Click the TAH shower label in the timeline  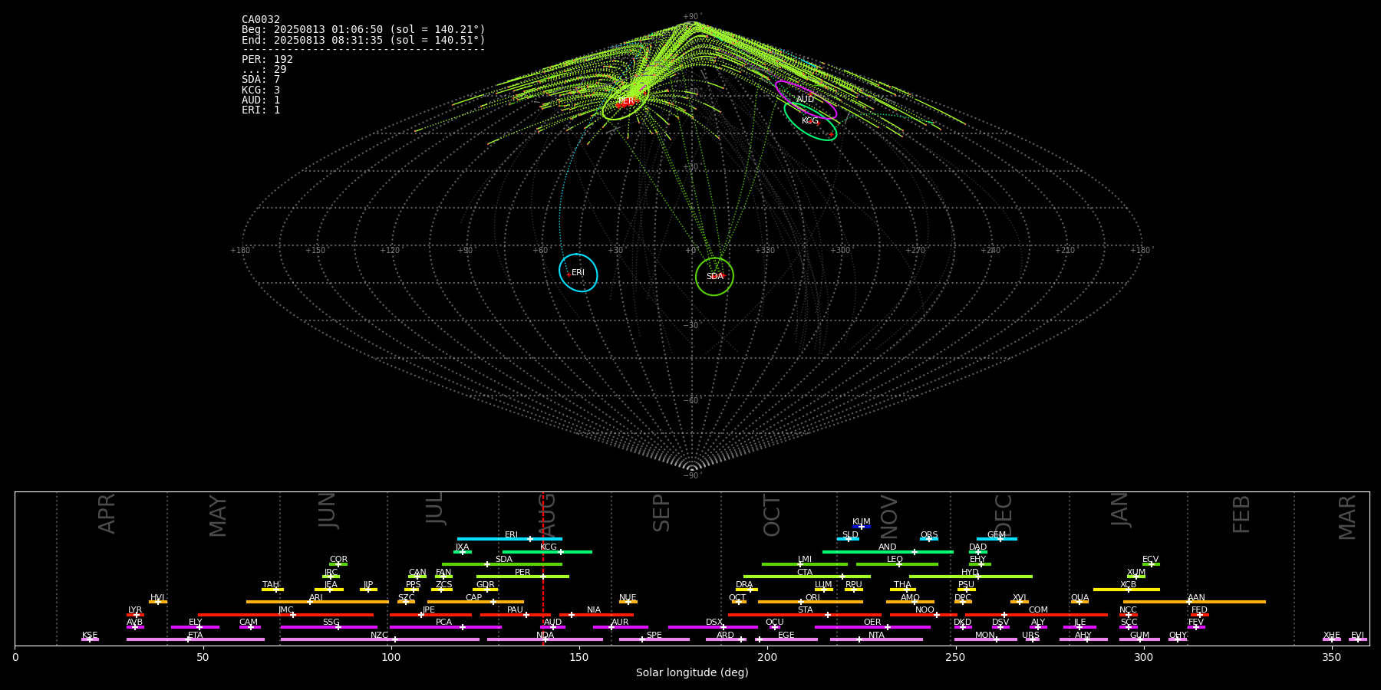271,585
